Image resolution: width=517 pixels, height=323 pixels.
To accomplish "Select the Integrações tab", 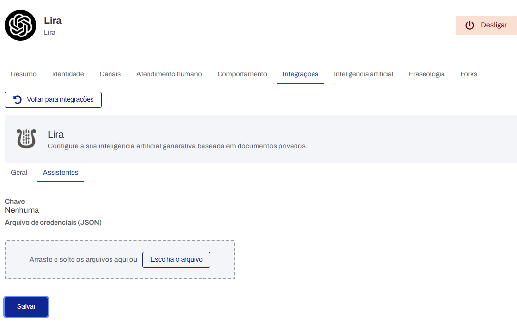I will 300,74.
